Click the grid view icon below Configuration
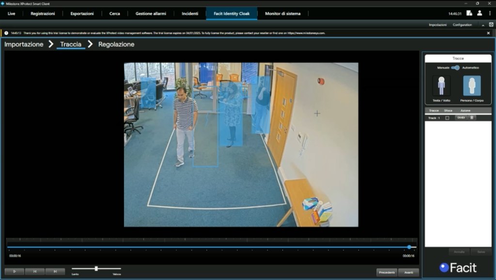The height and width of the screenshot is (280, 496). (x=491, y=25)
